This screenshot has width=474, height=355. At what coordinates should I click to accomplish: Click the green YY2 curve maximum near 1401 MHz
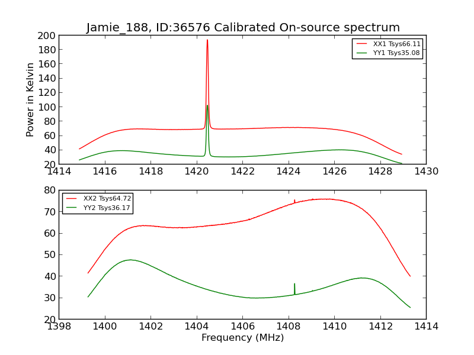click(x=130, y=260)
